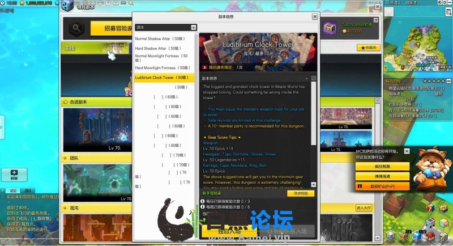
Task: Click the cube logo icon at window top-left
Action: (68, 6)
